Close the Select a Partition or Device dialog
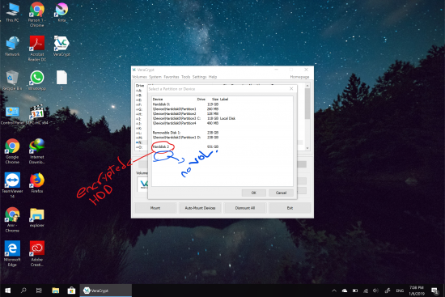The height and width of the screenshot is (297, 445). (x=291, y=89)
